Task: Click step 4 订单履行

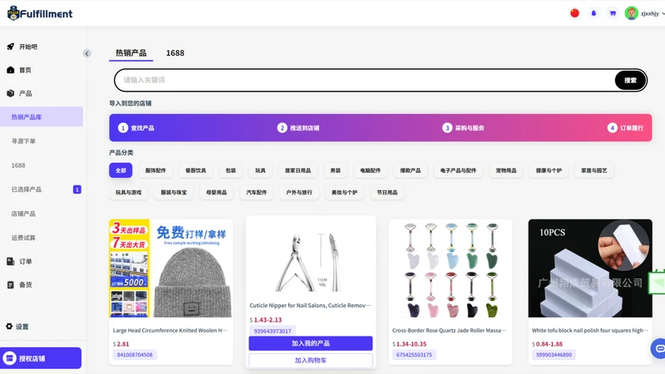Action: (x=626, y=128)
